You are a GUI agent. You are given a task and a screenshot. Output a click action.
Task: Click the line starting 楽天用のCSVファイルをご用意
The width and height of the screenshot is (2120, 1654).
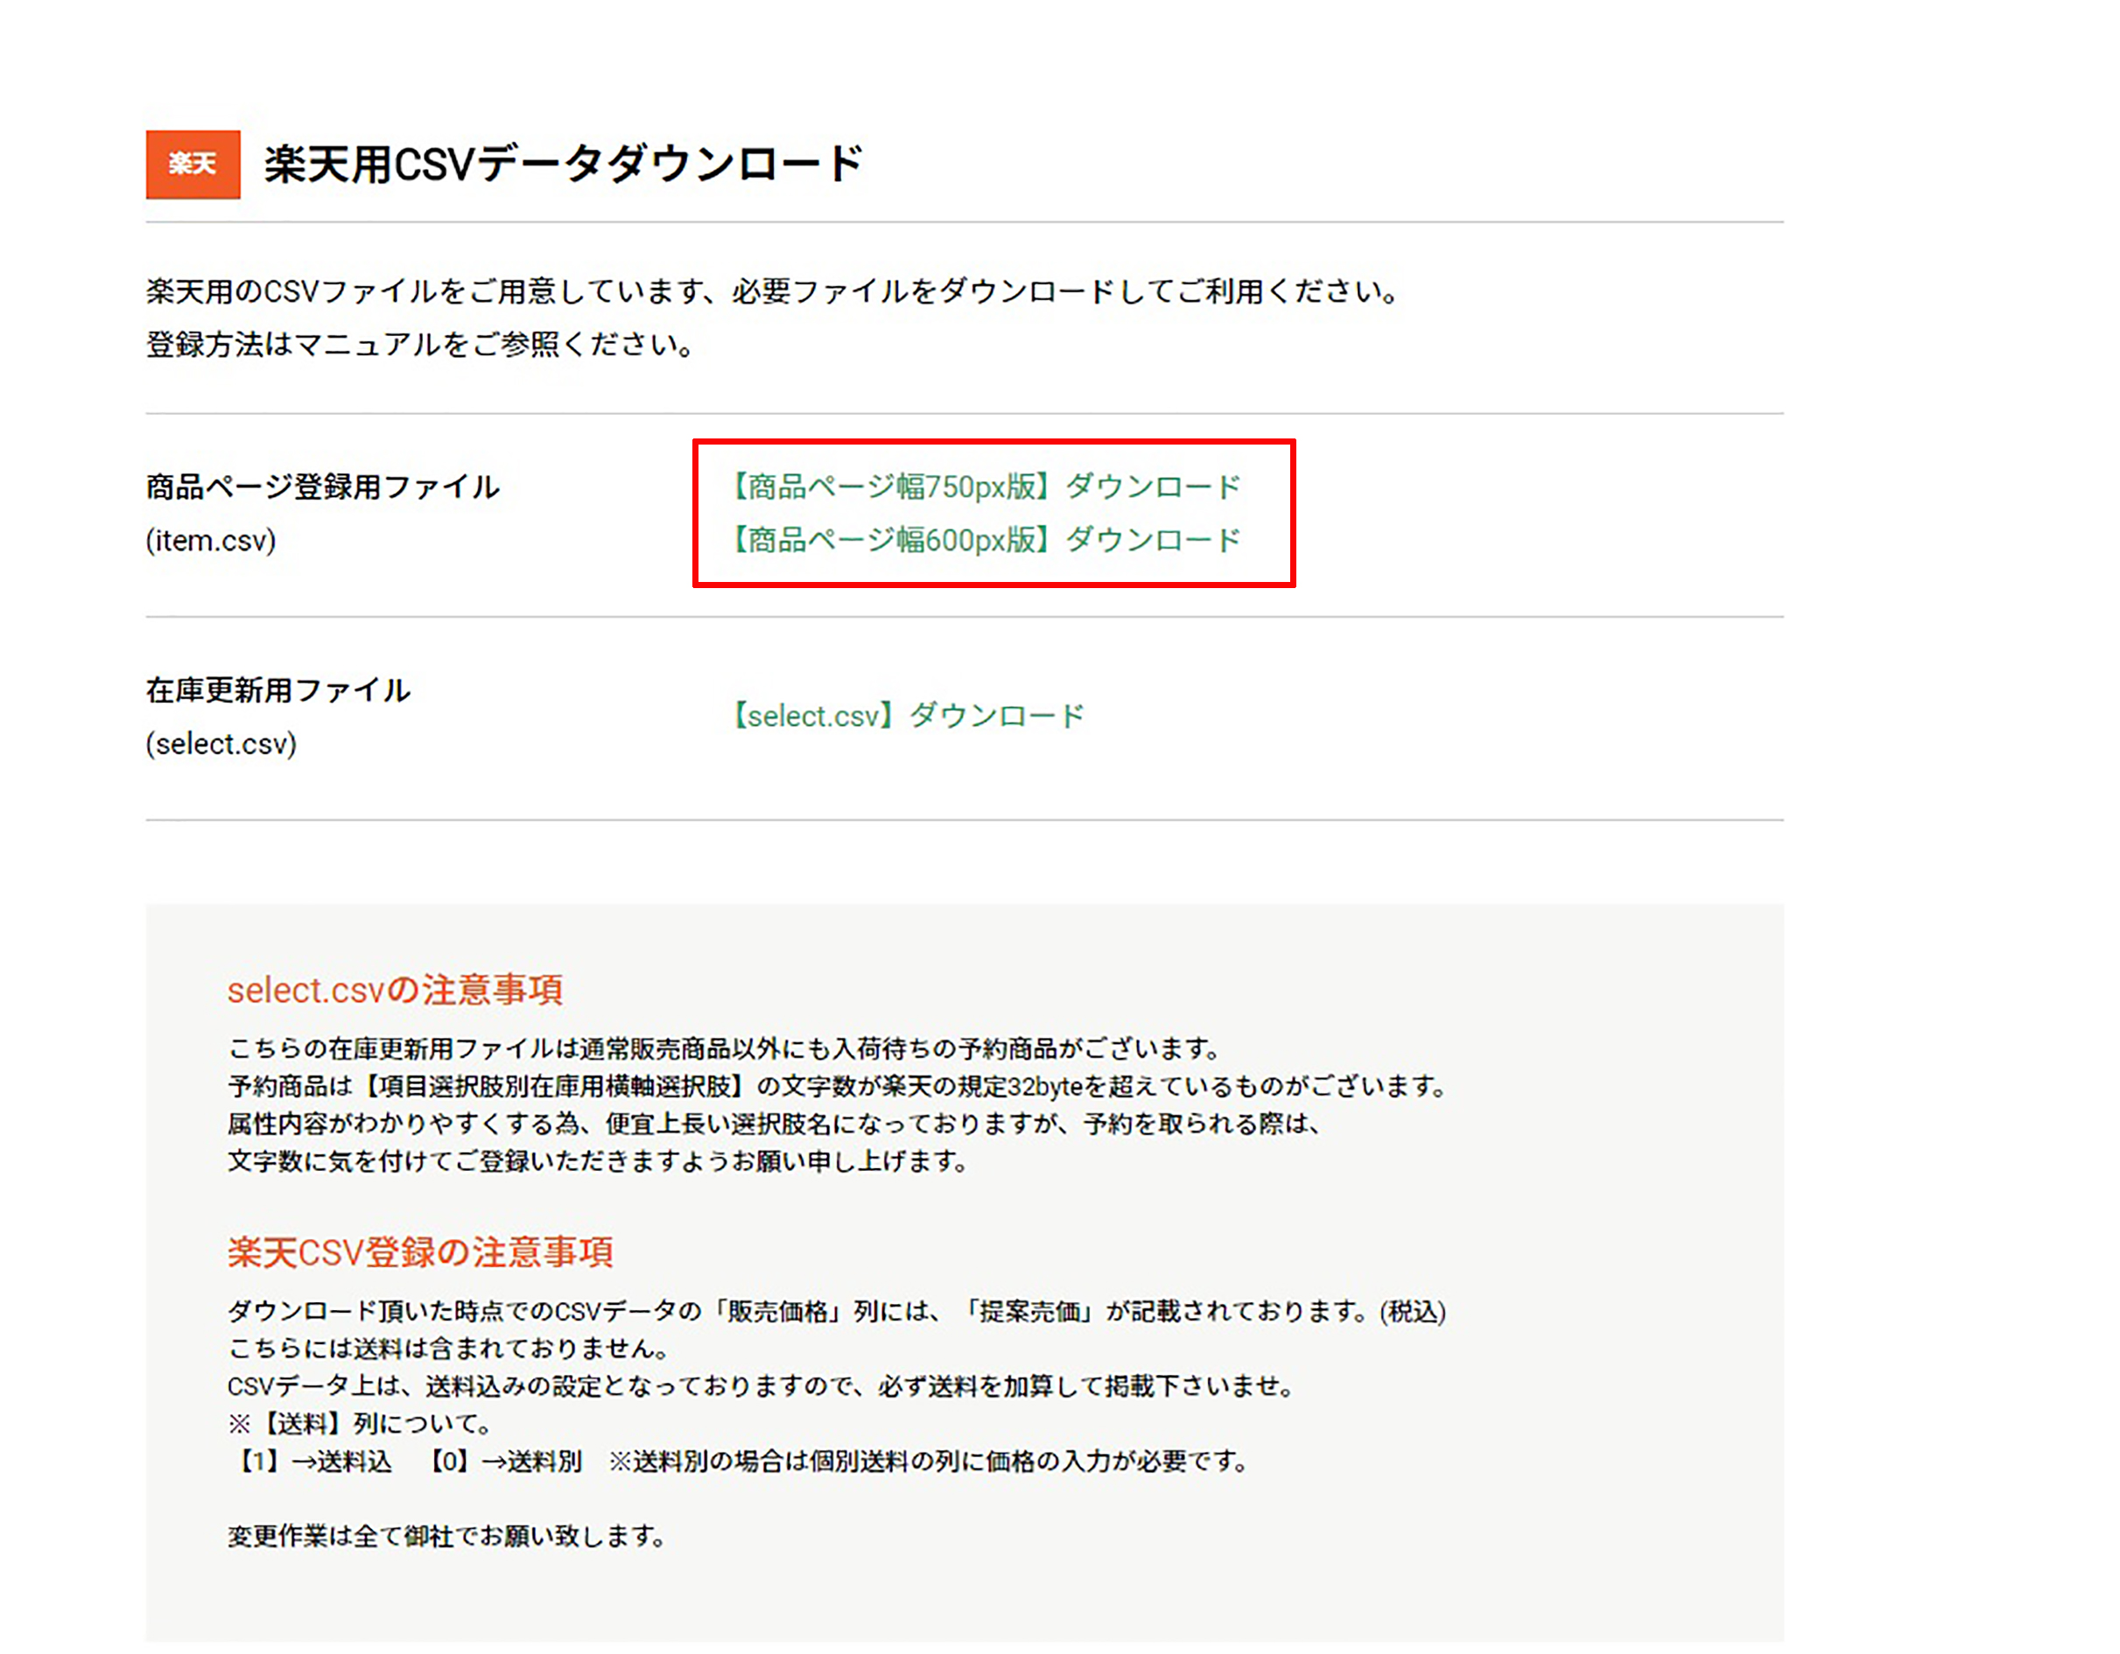point(774,291)
